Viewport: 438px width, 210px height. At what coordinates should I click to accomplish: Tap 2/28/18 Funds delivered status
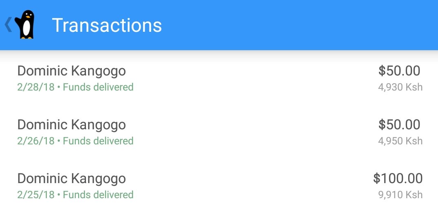(x=75, y=87)
